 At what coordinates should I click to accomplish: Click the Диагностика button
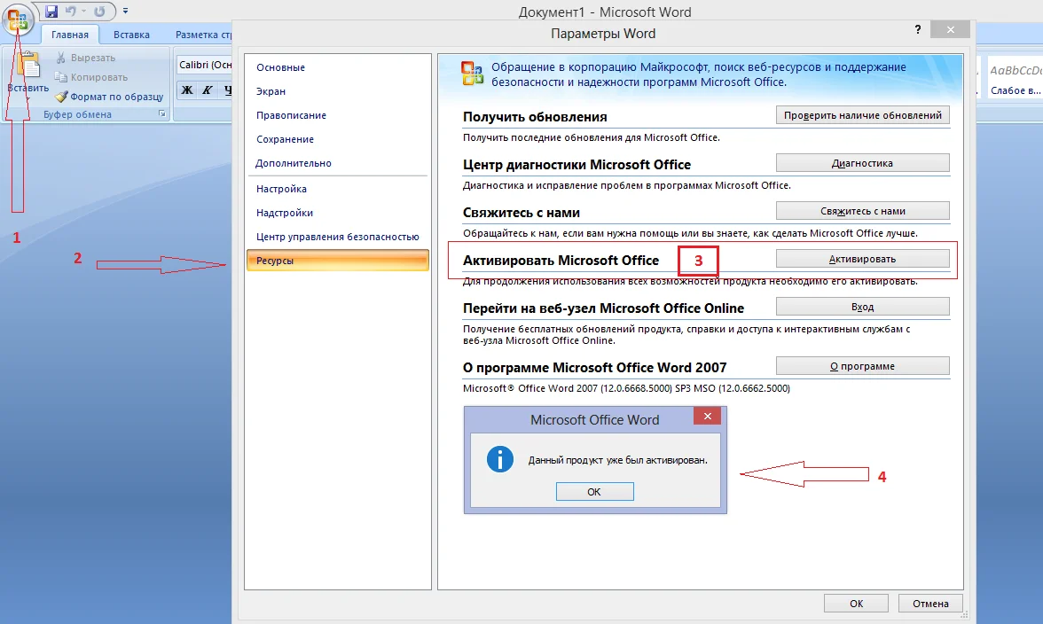point(862,163)
